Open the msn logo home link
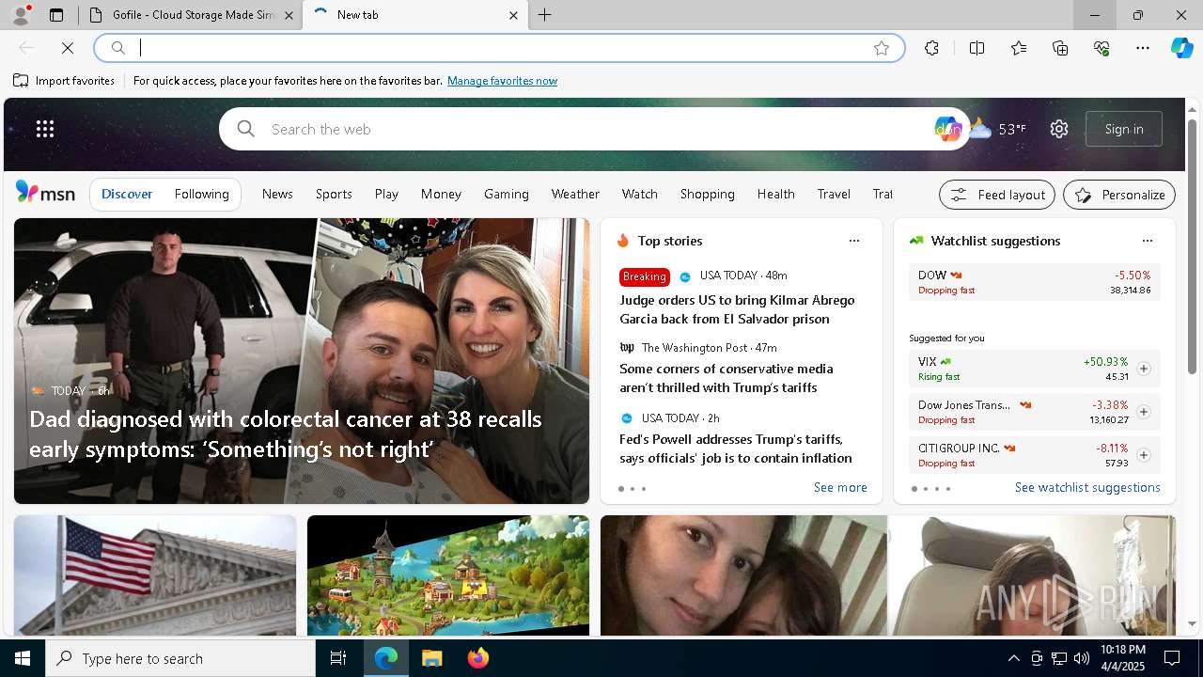This screenshot has height=677, width=1203. pos(45,193)
